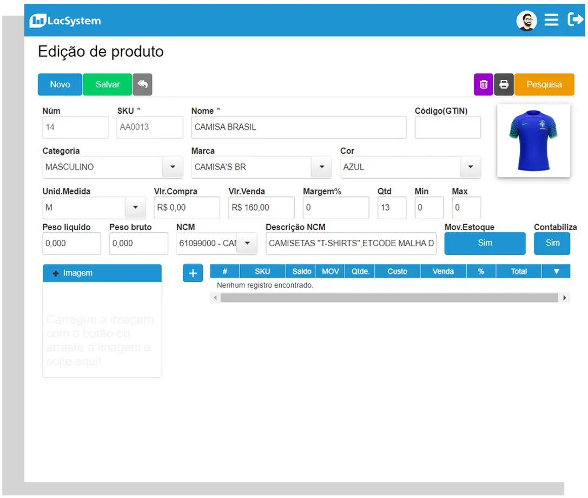Toggle the Mov.Estoque Sim button
The image size is (588, 498).
click(485, 243)
